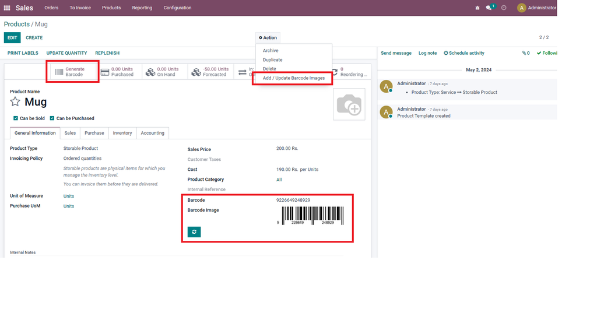Click UPDATE QUANTITY
Image resolution: width=597 pixels, height=323 pixels.
click(x=66, y=53)
